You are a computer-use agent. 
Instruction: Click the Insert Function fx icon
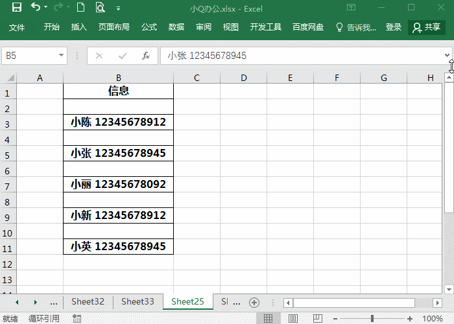coord(146,56)
